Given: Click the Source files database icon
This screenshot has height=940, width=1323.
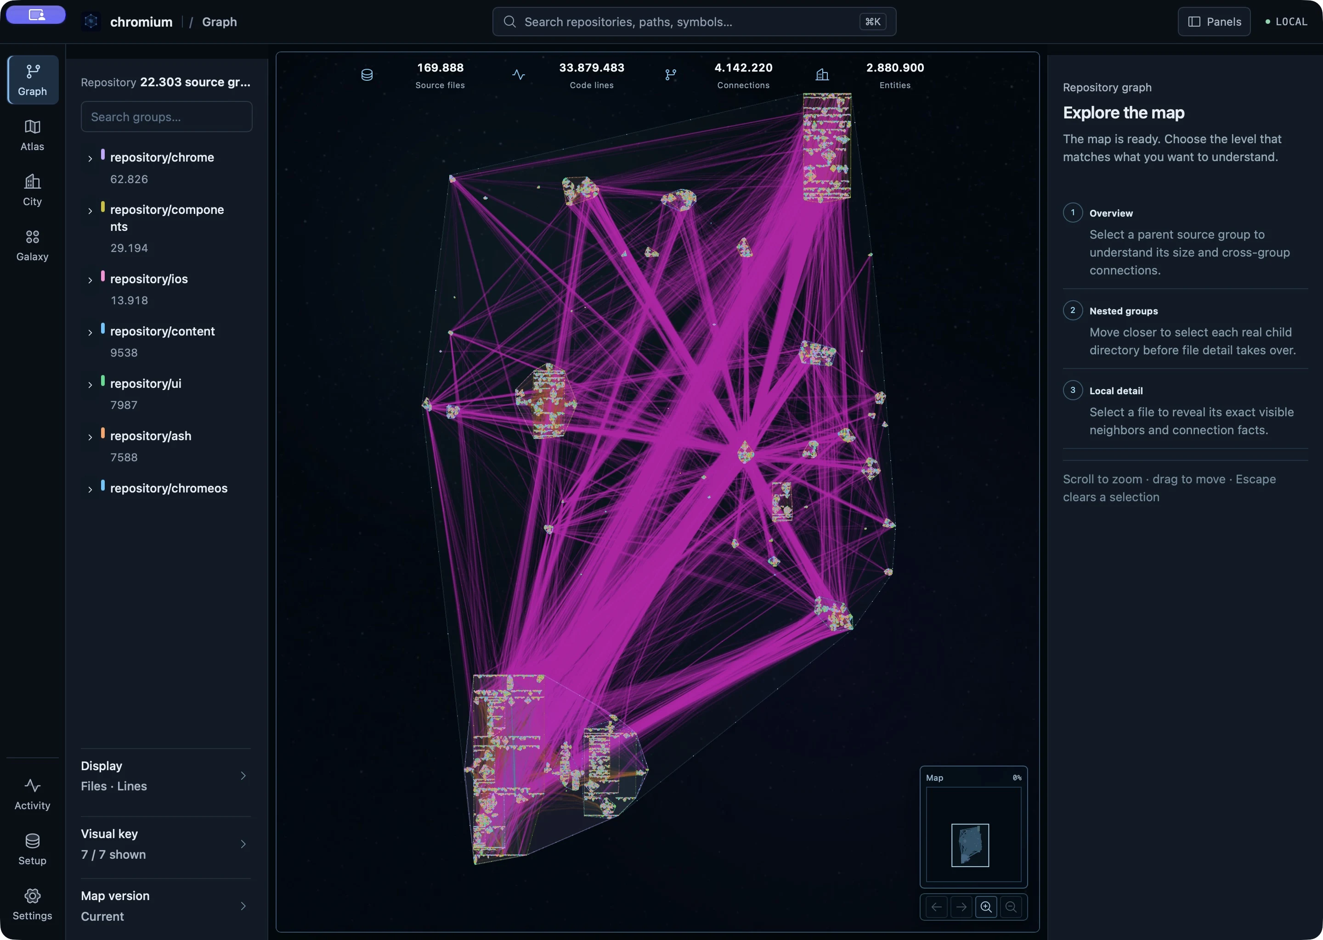Looking at the screenshot, I should point(367,75).
